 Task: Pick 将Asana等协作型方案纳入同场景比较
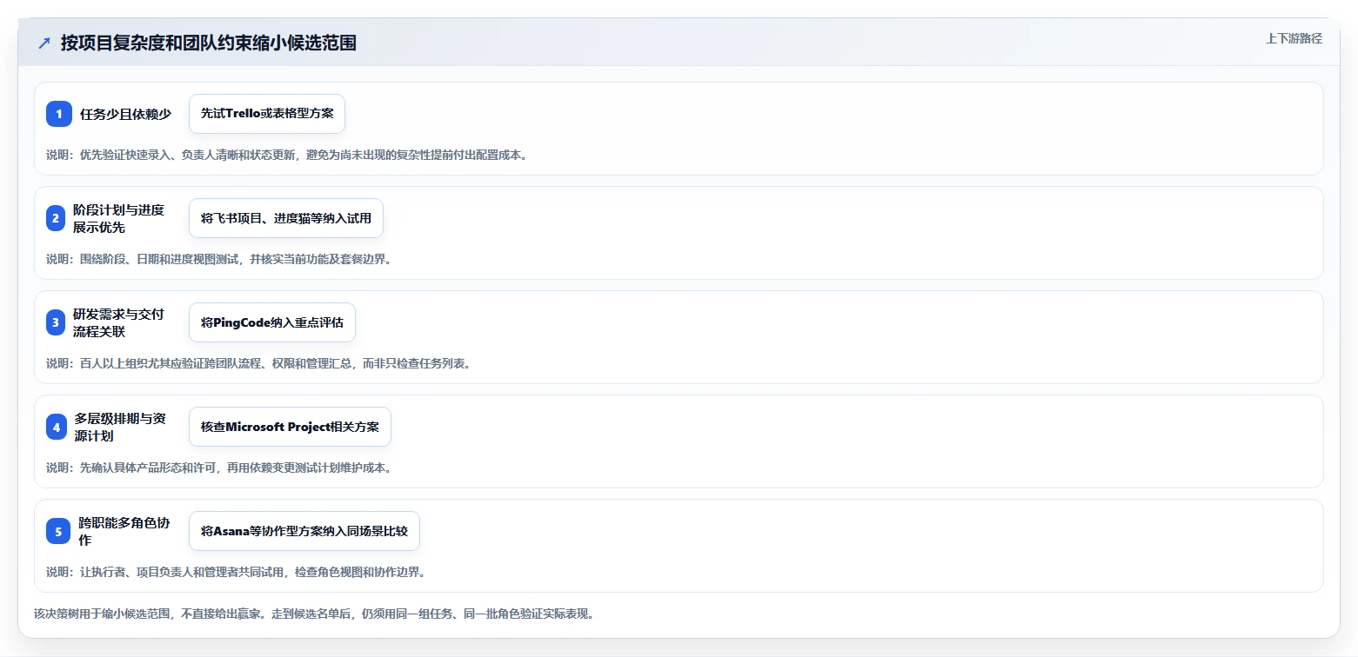304,531
